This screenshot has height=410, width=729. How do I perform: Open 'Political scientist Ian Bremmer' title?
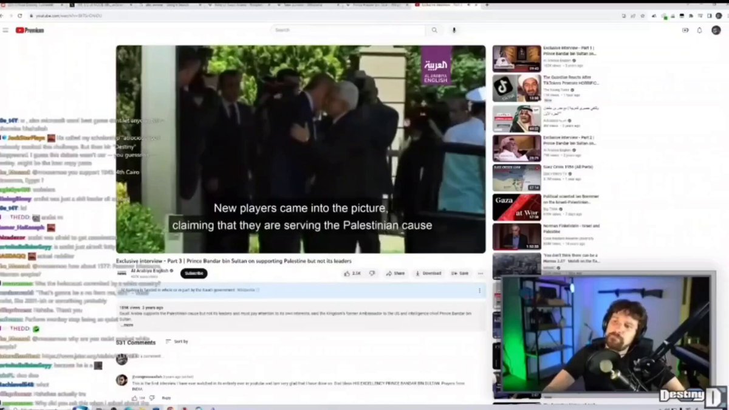click(571, 199)
